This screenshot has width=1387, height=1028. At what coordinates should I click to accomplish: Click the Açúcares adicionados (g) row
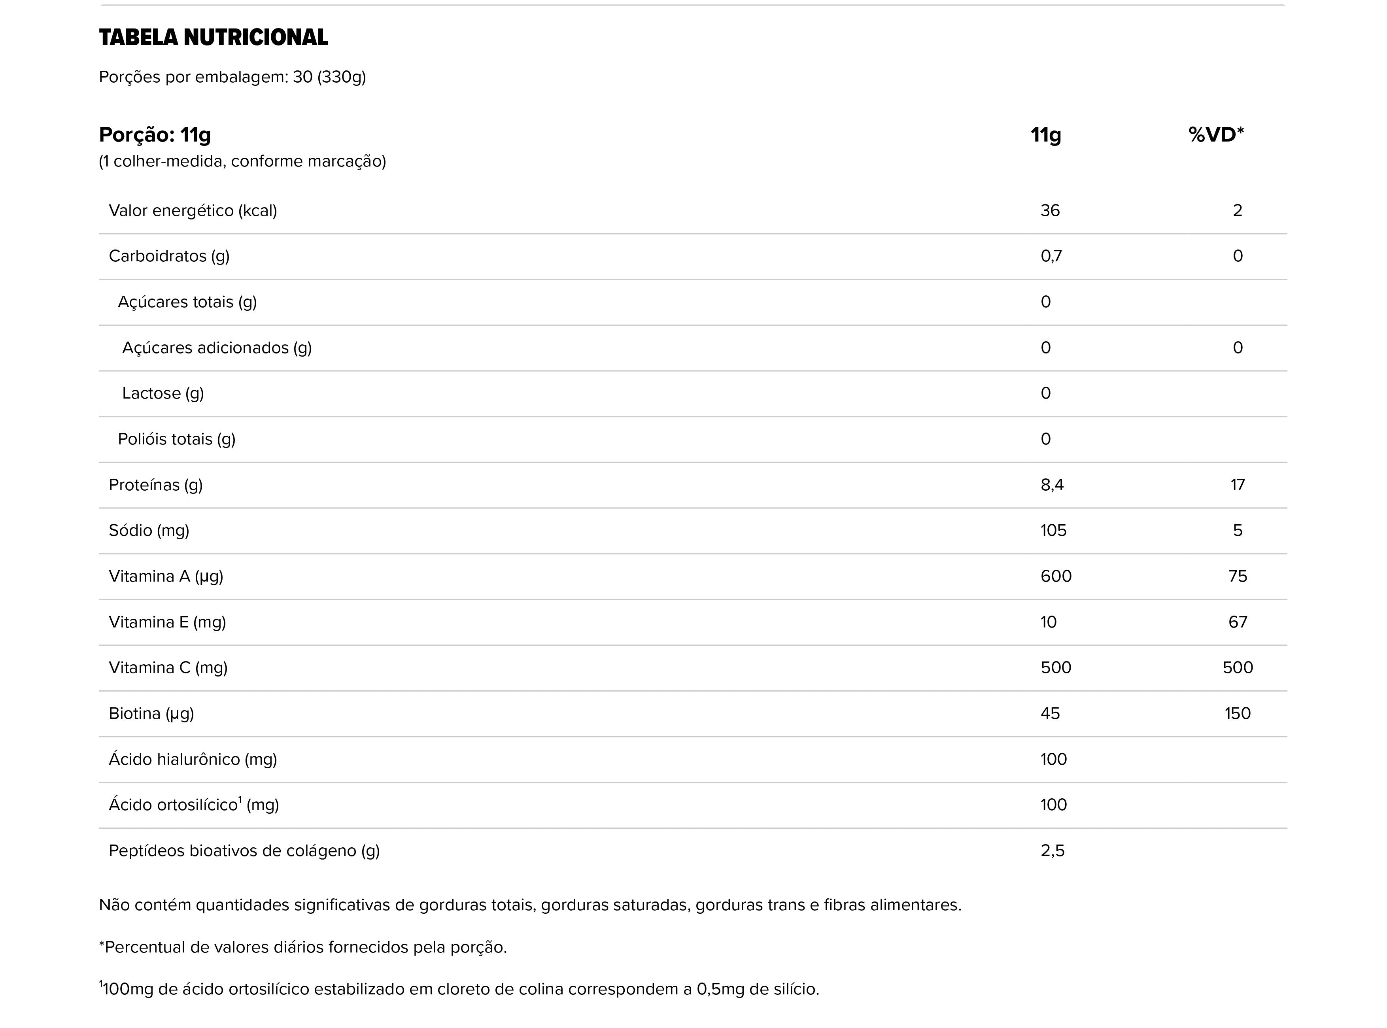(x=693, y=348)
